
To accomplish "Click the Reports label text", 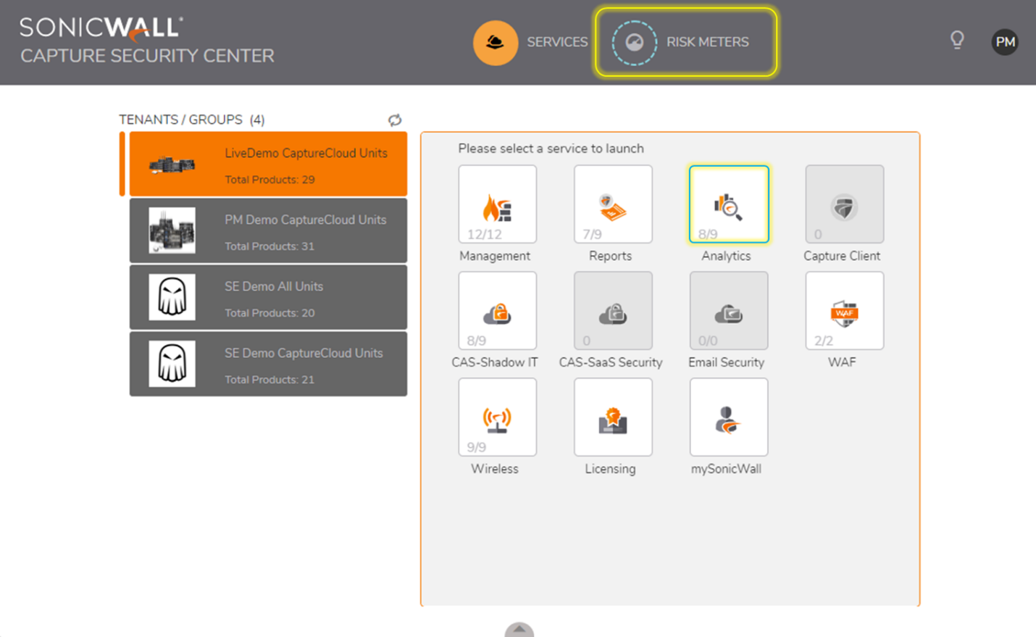I will point(610,256).
